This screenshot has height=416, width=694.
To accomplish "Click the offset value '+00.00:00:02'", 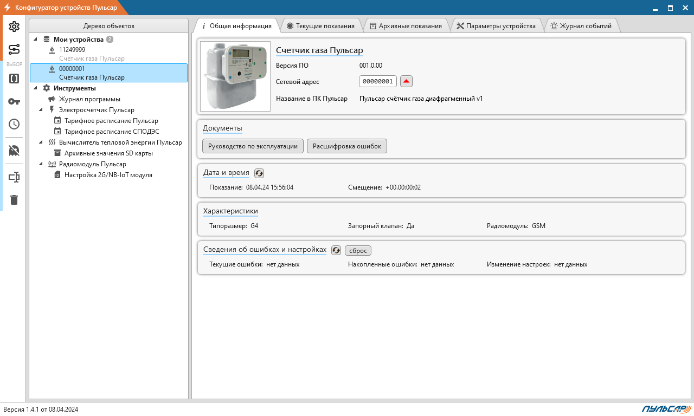I will coord(403,187).
